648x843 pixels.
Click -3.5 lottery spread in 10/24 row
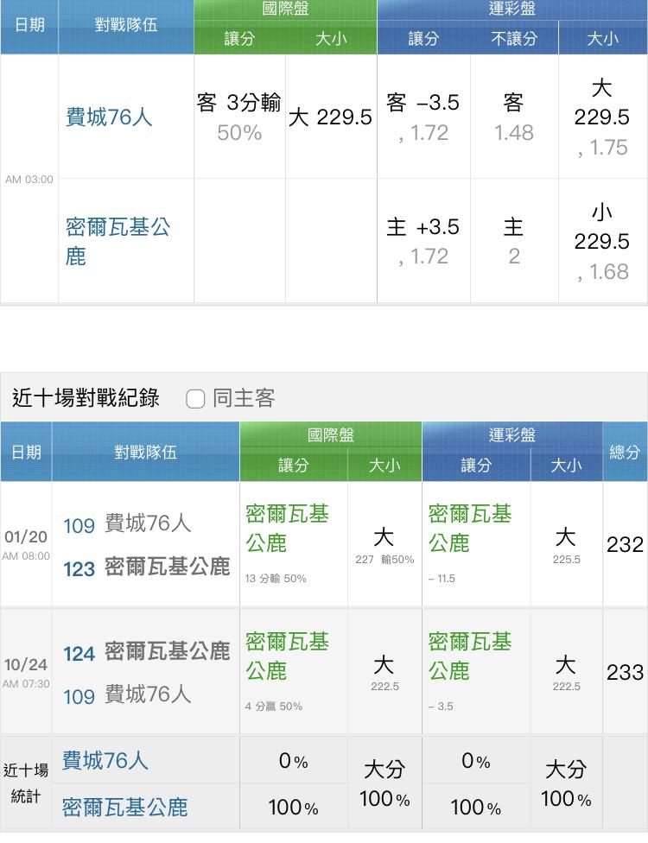441,706
